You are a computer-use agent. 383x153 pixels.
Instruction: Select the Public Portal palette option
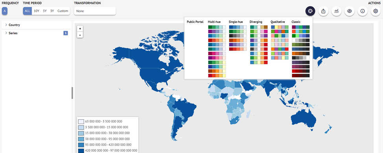[195, 22]
